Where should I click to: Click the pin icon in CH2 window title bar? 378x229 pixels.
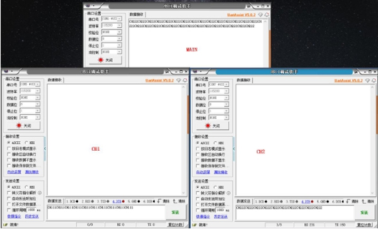point(356,72)
